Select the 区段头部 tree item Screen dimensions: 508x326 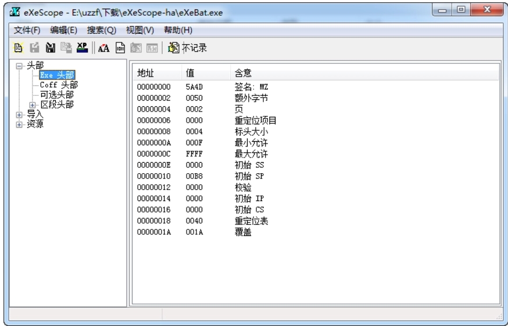[57, 105]
